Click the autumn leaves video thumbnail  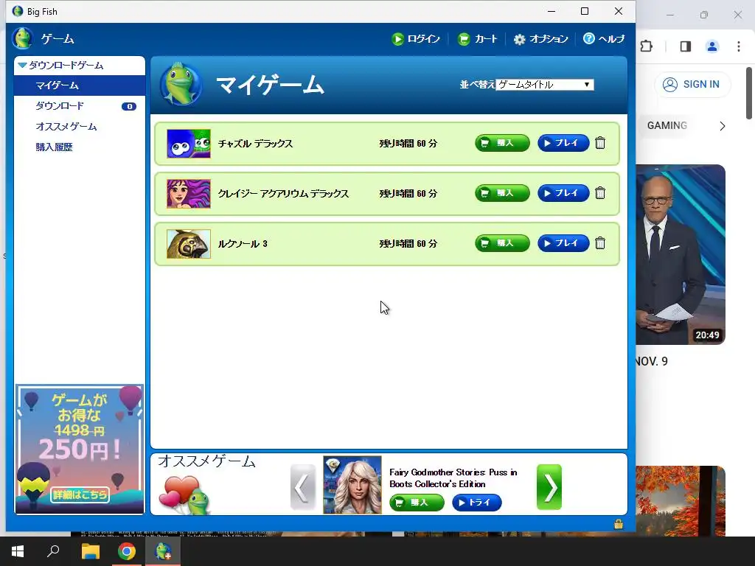point(681,501)
